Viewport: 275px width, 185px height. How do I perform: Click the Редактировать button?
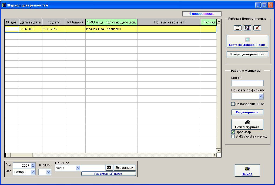[247, 112]
